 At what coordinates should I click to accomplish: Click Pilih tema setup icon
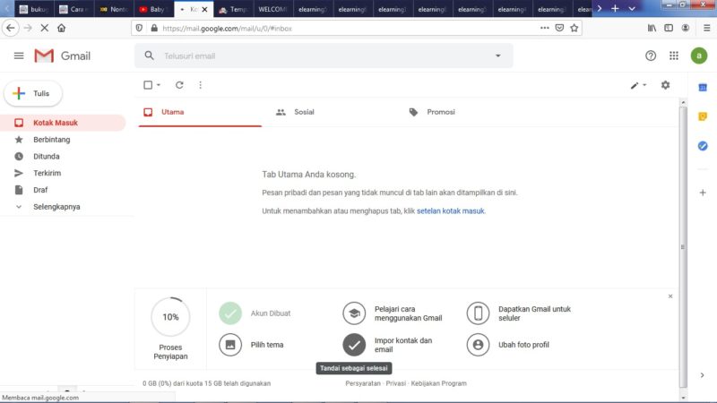pyautogui.click(x=230, y=345)
